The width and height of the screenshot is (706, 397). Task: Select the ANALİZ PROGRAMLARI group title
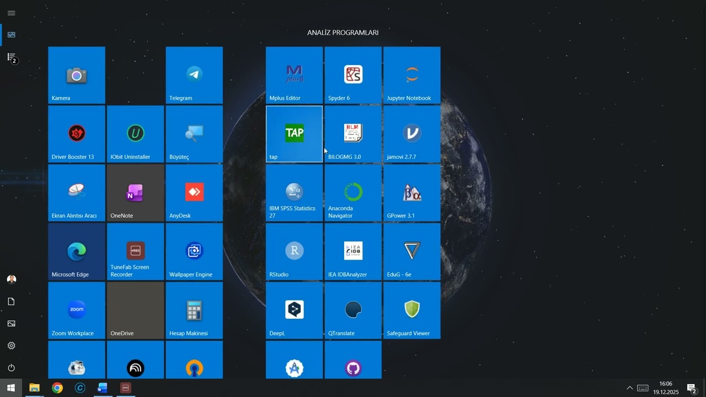click(343, 33)
